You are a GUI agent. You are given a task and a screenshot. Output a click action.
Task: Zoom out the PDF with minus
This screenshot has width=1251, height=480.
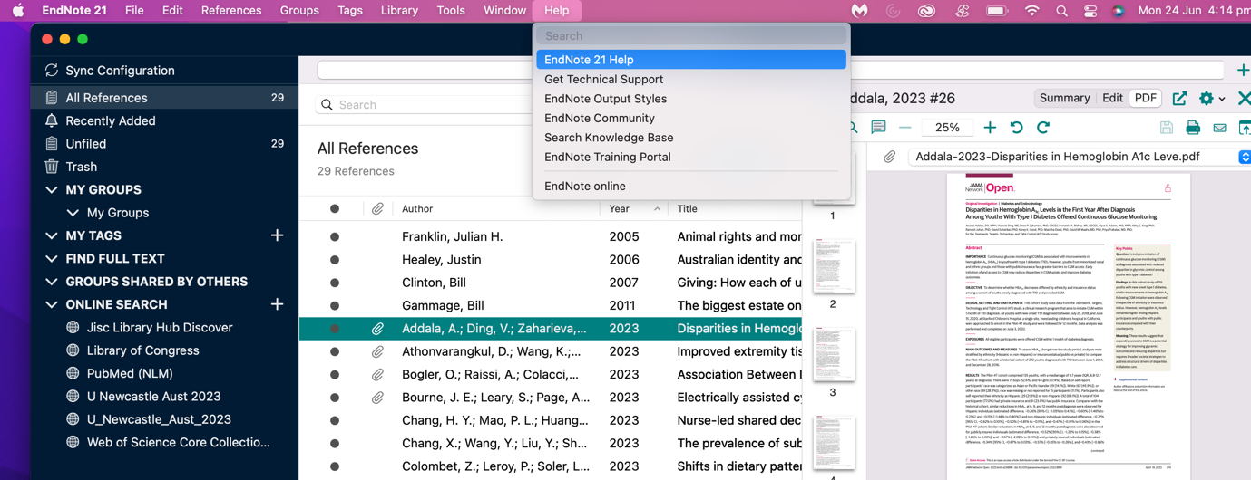[x=904, y=128]
